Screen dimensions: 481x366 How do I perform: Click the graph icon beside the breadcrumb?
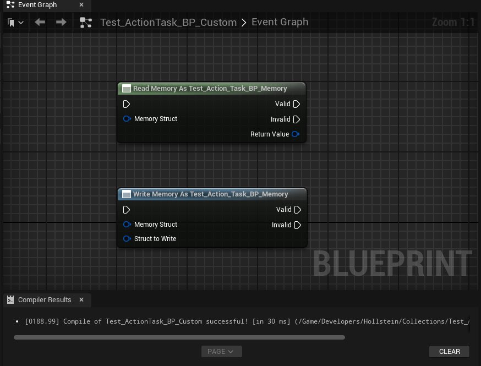click(86, 23)
